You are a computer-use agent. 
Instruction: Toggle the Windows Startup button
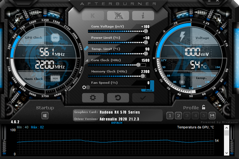[45, 116]
